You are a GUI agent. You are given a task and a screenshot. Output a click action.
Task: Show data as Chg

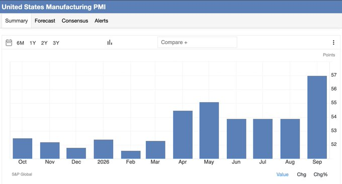pos(301,174)
